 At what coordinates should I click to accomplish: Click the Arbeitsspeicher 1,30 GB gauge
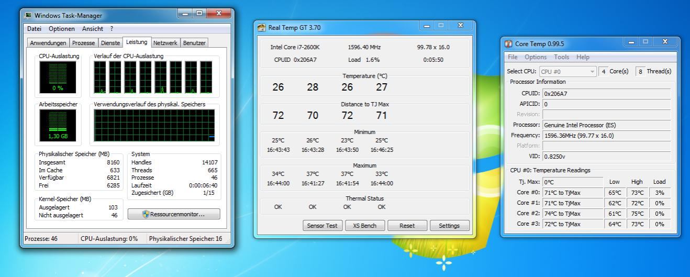coord(58,126)
